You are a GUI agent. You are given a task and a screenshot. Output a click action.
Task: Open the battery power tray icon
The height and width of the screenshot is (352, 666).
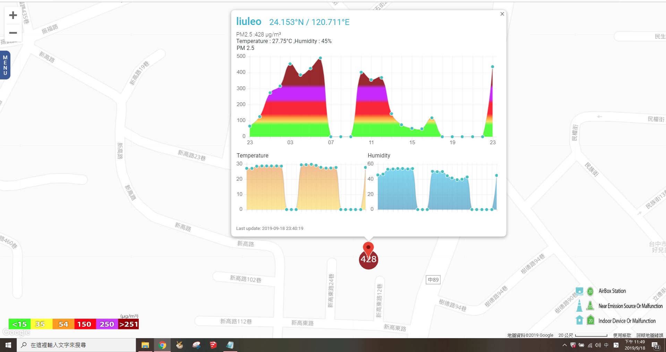click(581, 345)
